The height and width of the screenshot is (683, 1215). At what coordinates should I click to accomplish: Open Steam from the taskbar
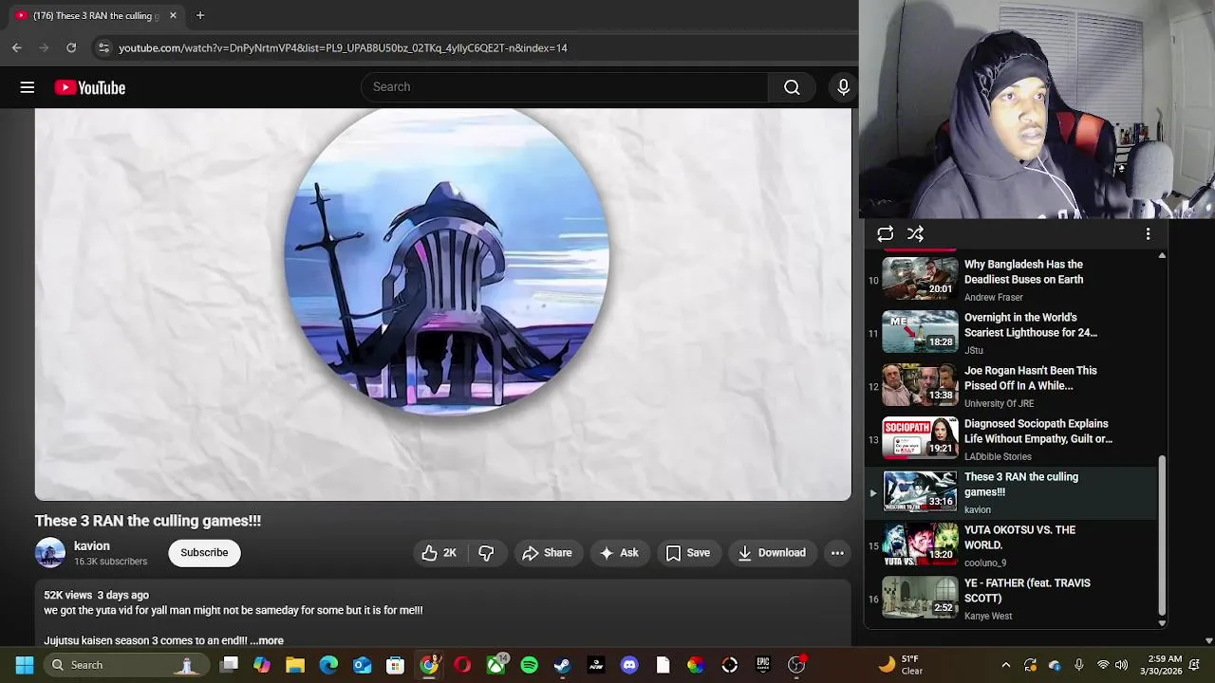coord(562,665)
